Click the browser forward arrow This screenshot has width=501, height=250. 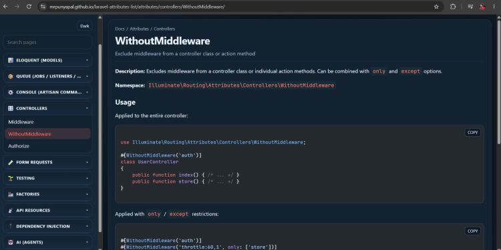click(x=17, y=7)
